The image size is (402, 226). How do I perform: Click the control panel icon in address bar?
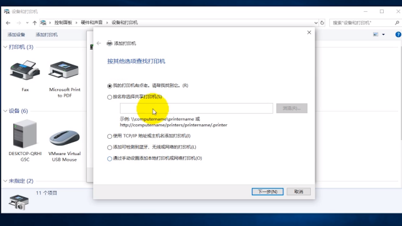click(43, 23)
